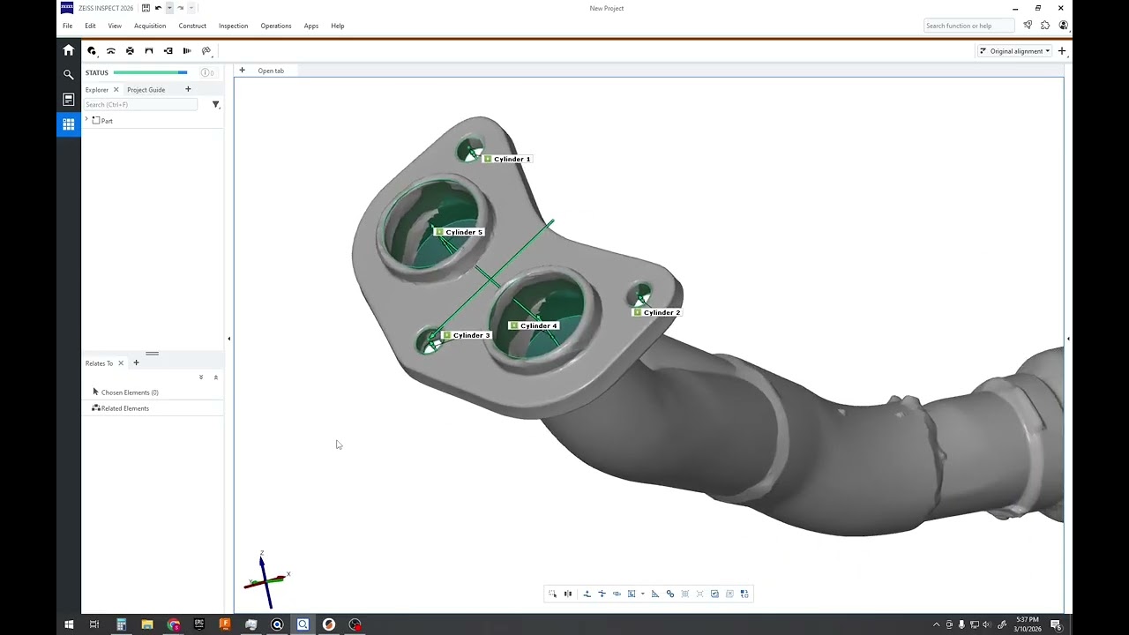Screen dimensions: 1129x635
Task: Click Chosen Elements (0) row
Action: 153,392
